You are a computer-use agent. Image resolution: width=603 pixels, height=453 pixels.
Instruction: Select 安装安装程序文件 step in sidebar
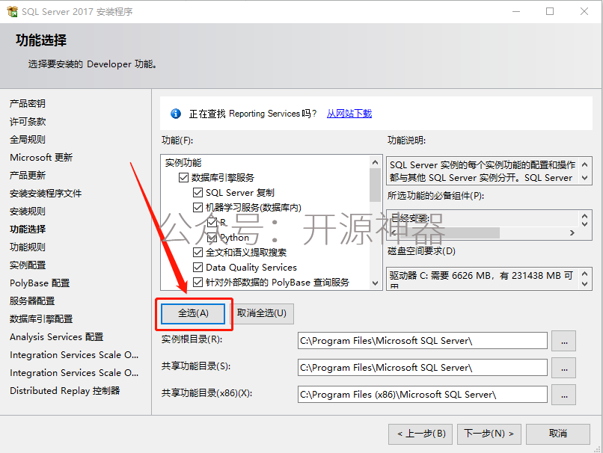46,194
